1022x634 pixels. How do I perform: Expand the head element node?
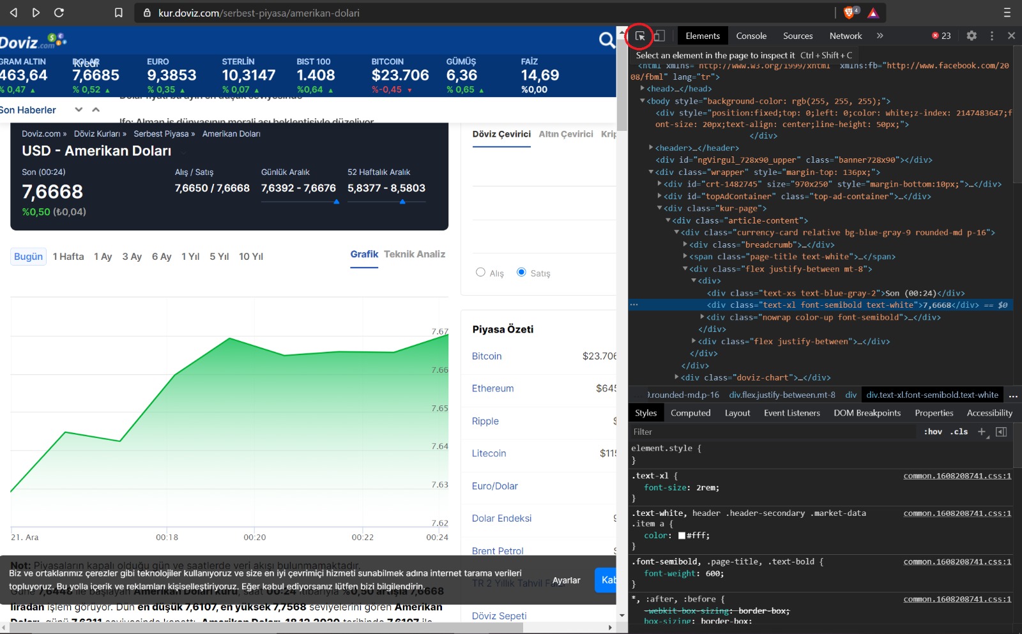click(x=643, y=89)
